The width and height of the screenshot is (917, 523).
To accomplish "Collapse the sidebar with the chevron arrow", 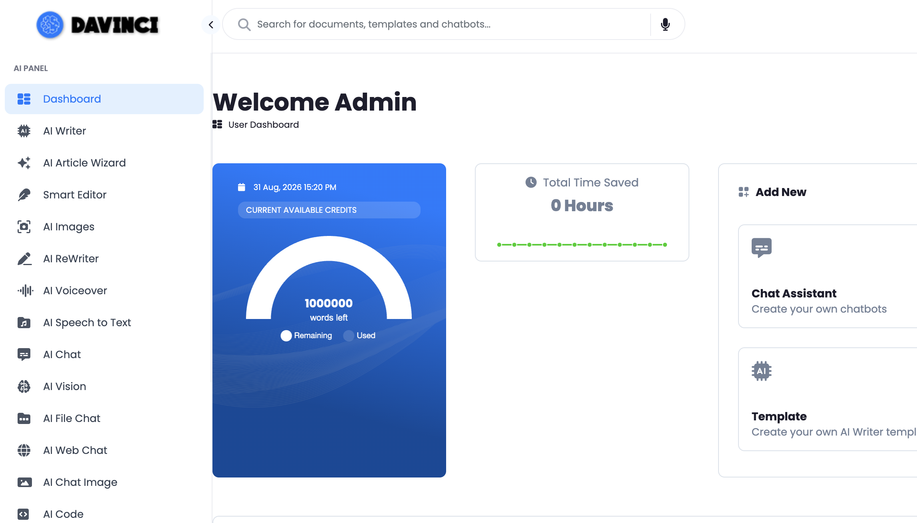I will click(211, 25).
